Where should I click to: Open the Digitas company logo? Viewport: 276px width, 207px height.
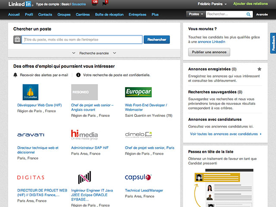coord(31,177)
